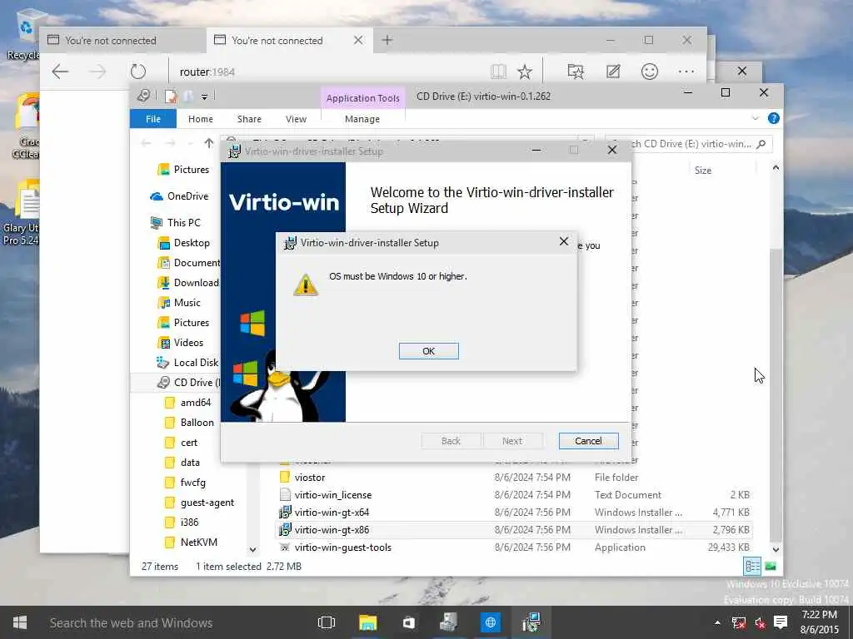Click OK in the OS warning dialog
The width and height of the screenshot is (853, 639).
(429, 351)
